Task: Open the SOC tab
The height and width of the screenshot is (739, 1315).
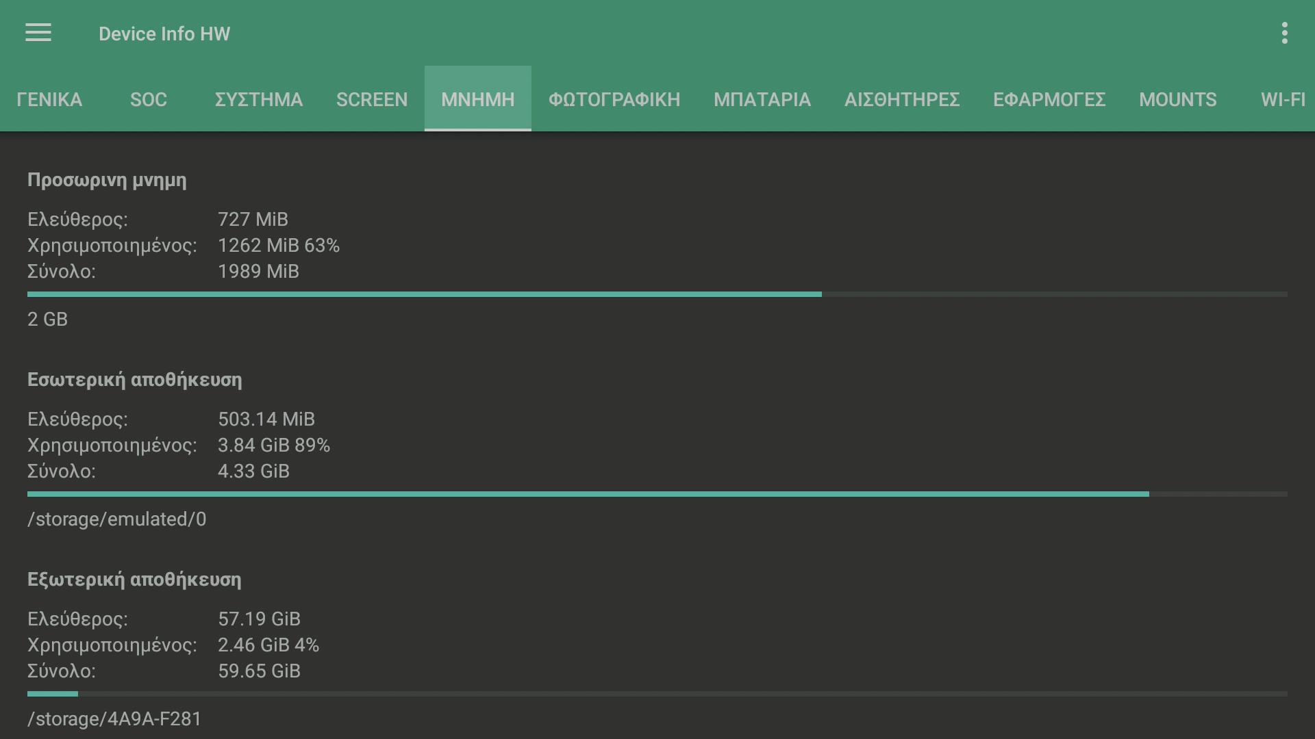Action: point(149,100)
